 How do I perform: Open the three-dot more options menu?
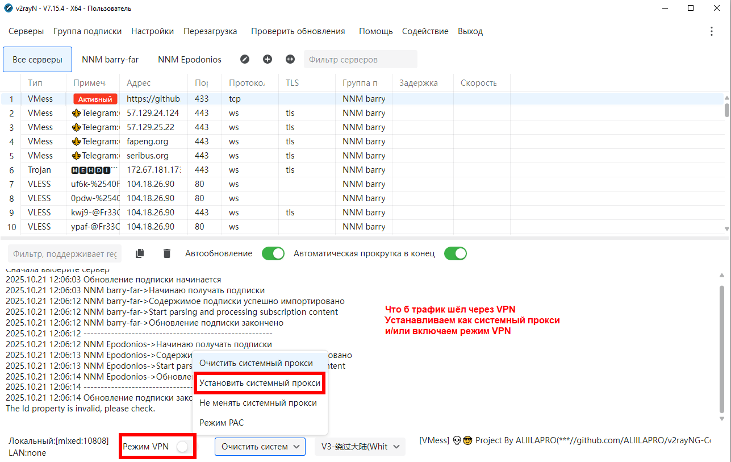point(711,31)
